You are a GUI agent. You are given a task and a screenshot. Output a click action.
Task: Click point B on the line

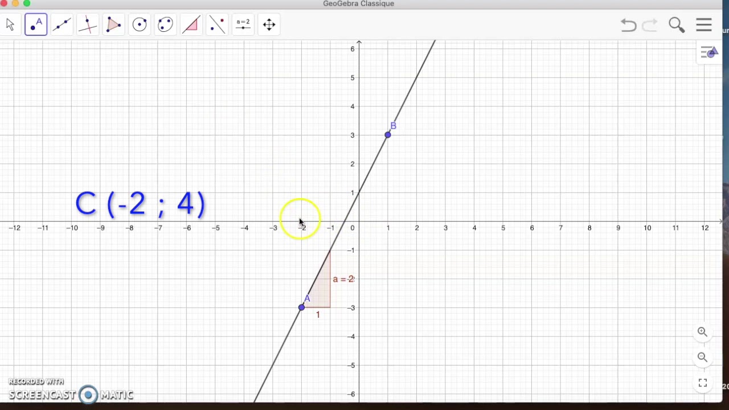pos(388,135)
